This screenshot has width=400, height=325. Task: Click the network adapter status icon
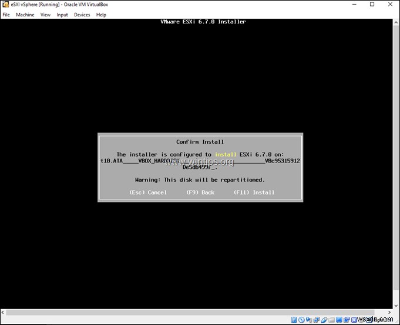pyautogui.click(x=317, y=320)
